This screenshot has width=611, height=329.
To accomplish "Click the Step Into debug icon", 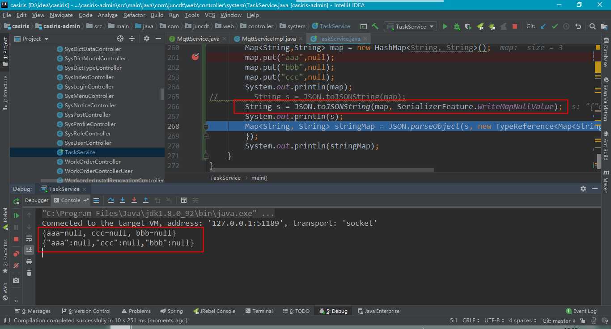I will 122,200.
